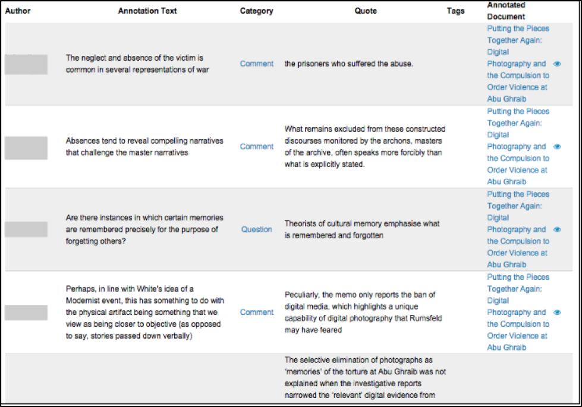Screen dimensions: 582x407
Task: Click the first Comment category label
Action: (256, 64)
